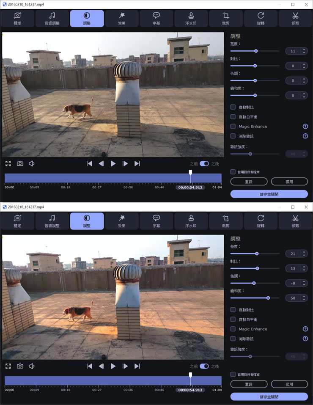Click the 飽和度 value 58 stepper arrows
The image size is (313, 405).
304,298
